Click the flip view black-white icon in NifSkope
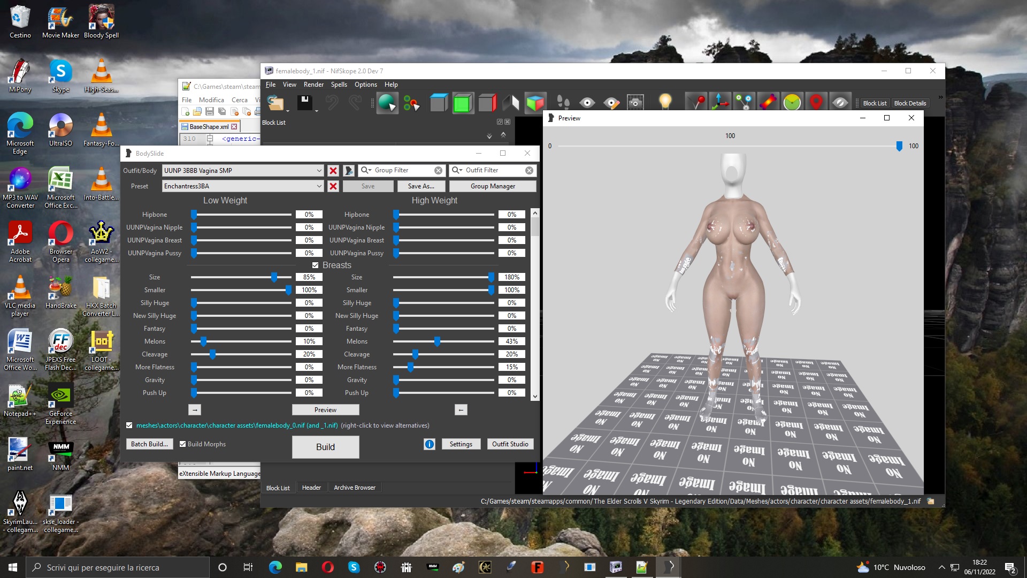Screen dimensions: 1027x578 click(510, 103)
